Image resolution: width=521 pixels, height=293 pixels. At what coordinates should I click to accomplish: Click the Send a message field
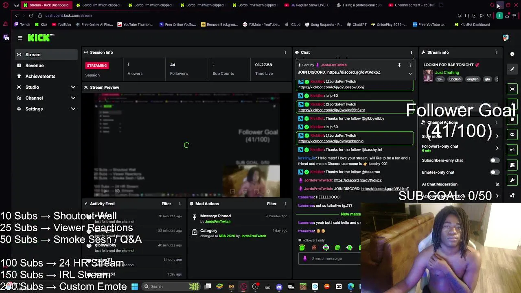pos(330,258)
